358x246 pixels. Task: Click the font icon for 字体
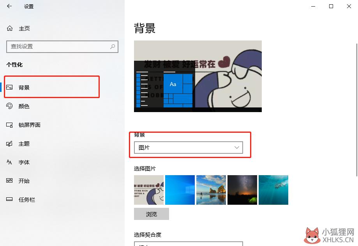[9, 162]
